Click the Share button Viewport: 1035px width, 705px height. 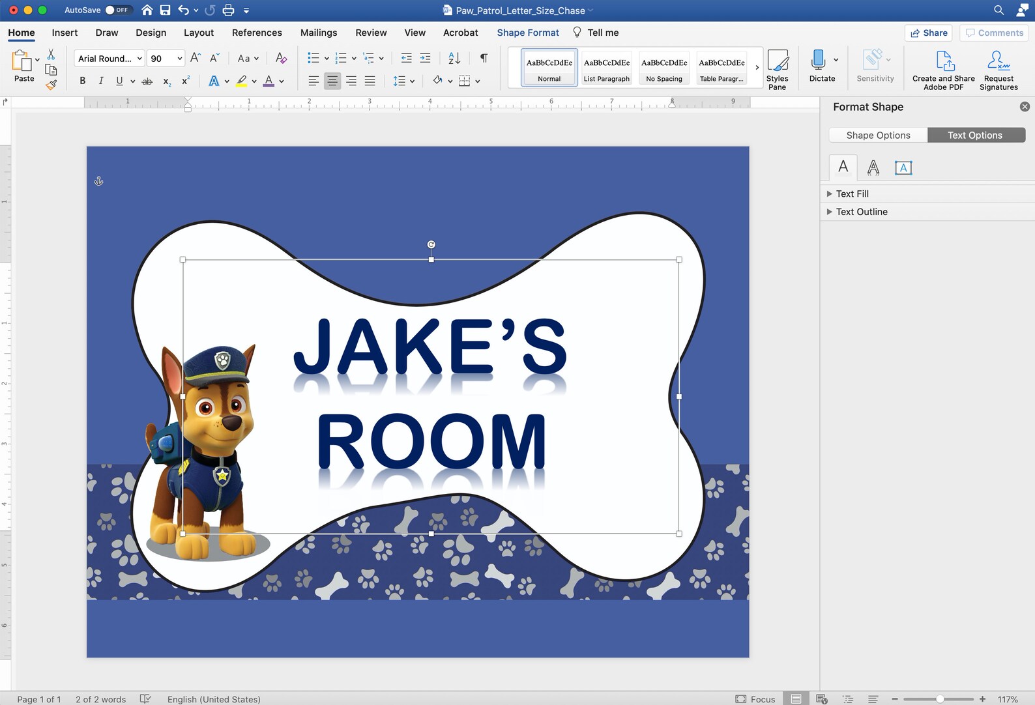click(929, 33)
